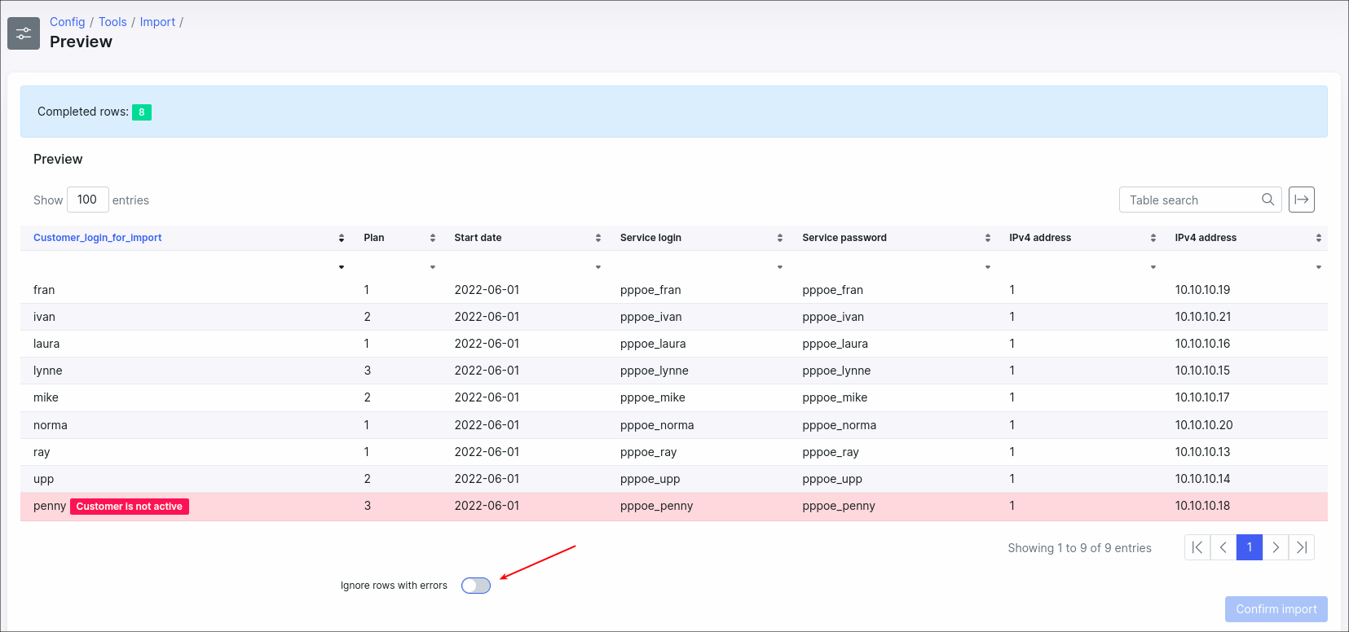This screenshot has height=632, width=1349.
Task: Open the Config breadcrumb link
Action: 67,22
